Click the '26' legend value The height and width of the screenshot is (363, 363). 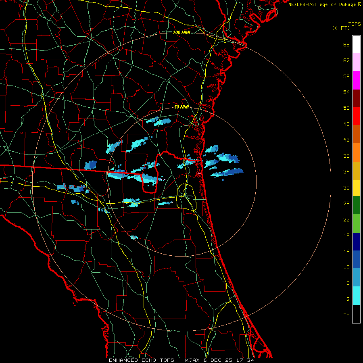(x=346, y=204)
